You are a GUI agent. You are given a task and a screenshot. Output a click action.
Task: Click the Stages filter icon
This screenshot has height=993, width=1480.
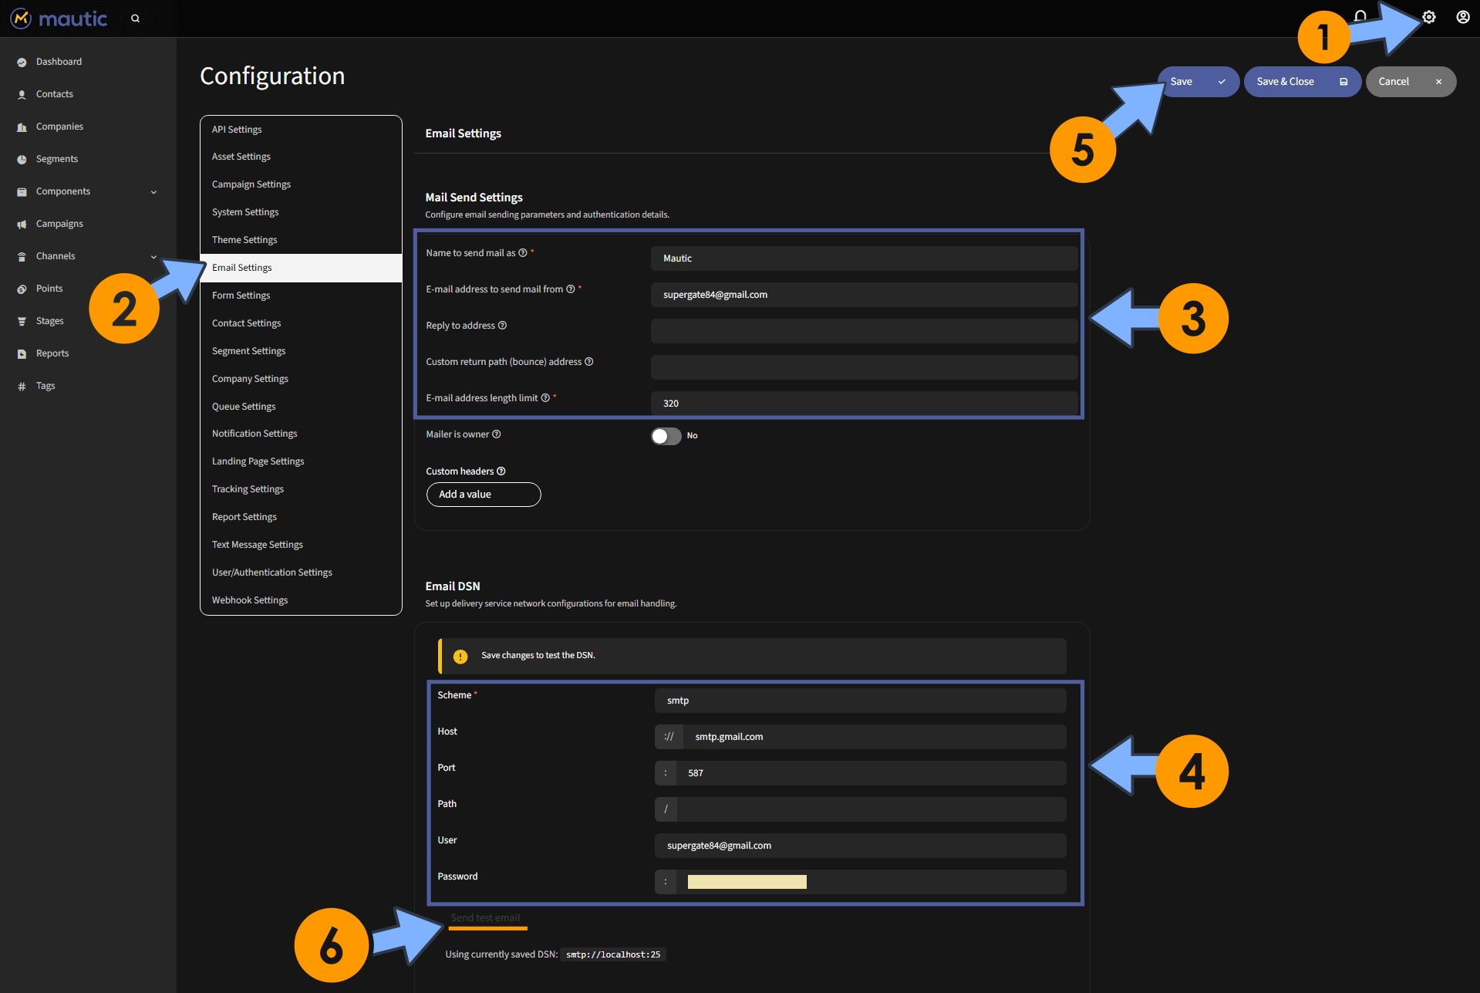pos(22,321)
